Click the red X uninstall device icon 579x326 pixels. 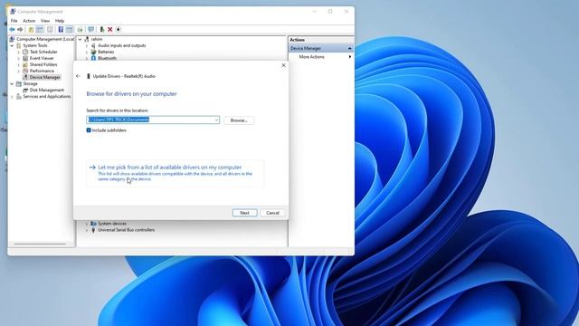[110, 30]
